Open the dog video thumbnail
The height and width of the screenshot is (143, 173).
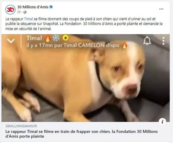85,78
